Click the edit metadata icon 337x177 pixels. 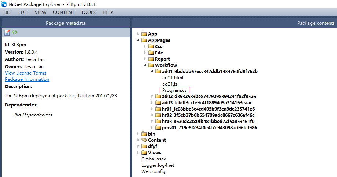(x=7, y=33)
